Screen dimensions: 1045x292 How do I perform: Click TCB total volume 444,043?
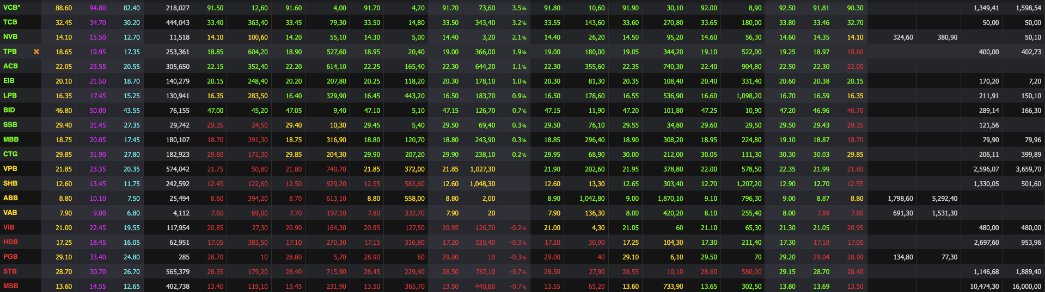pos(178,23)
